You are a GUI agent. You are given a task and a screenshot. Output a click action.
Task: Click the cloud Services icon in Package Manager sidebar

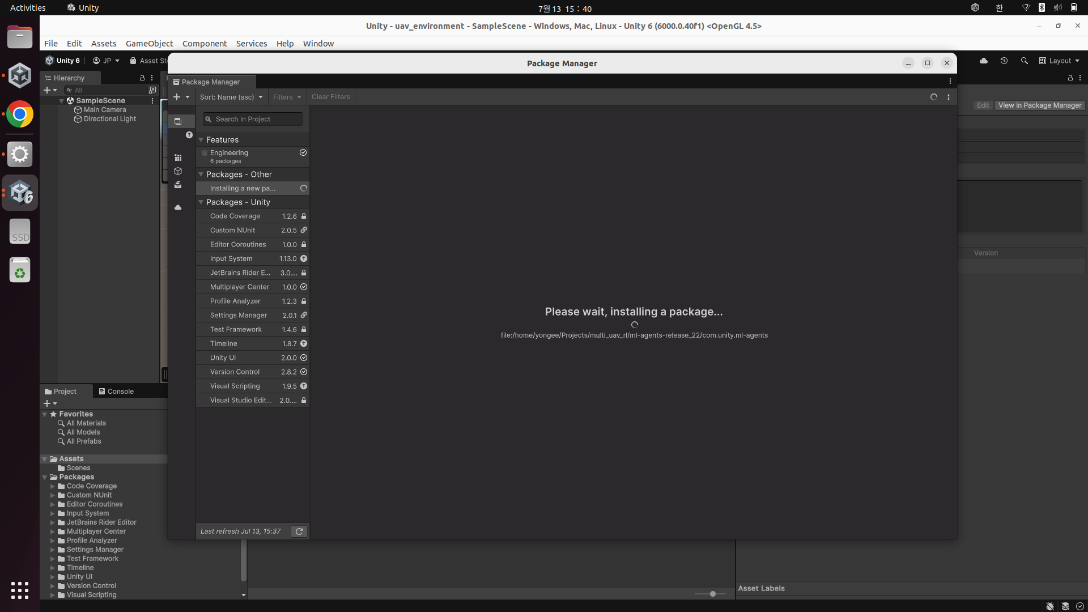178,207
